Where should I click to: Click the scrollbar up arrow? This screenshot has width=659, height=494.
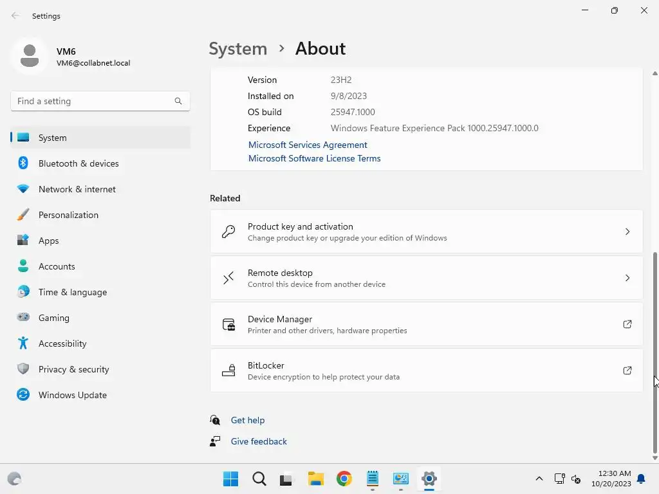654,73
